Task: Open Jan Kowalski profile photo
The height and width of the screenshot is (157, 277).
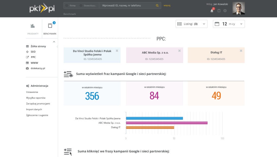Action: (239, 8)
